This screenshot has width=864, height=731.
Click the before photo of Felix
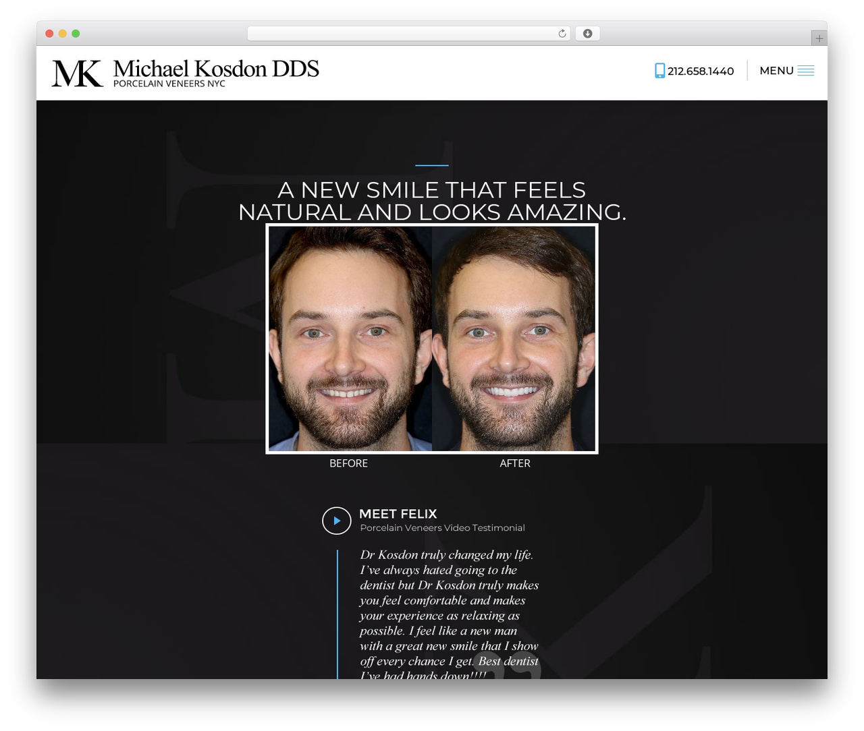(350, 339)
